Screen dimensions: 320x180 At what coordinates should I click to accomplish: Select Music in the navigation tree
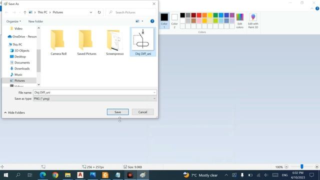[16, 74]
